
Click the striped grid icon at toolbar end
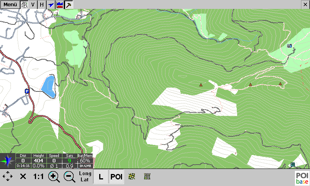point(147,176)
